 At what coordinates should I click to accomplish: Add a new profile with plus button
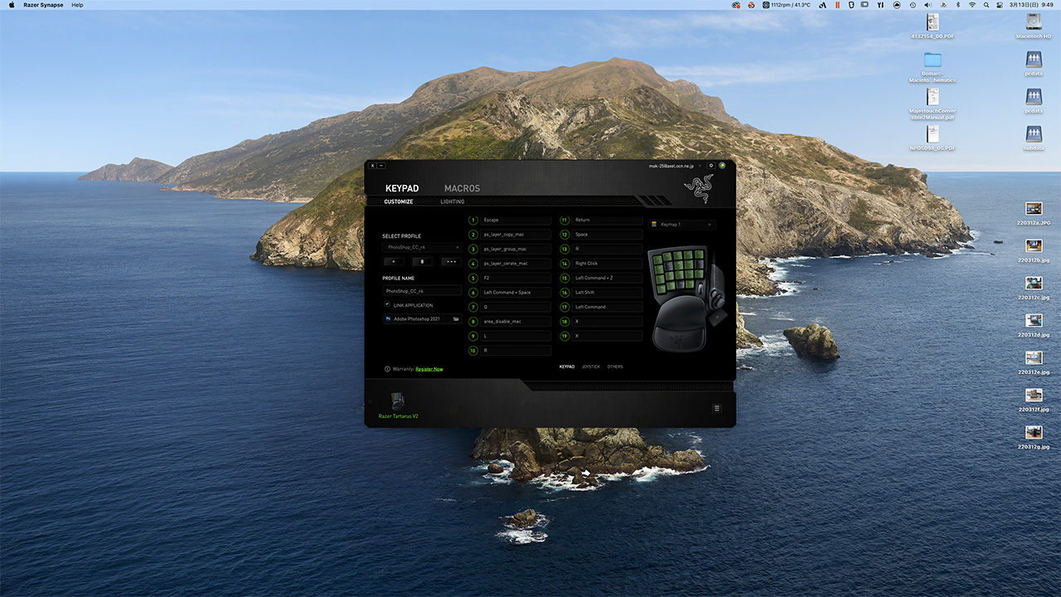pos(393,261)
